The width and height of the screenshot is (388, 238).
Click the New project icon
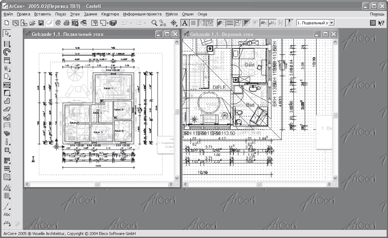point(6,23)
